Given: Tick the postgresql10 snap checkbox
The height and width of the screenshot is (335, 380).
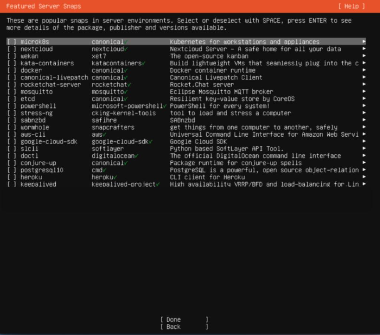Looking at the screenshot, I should point(12,170).
